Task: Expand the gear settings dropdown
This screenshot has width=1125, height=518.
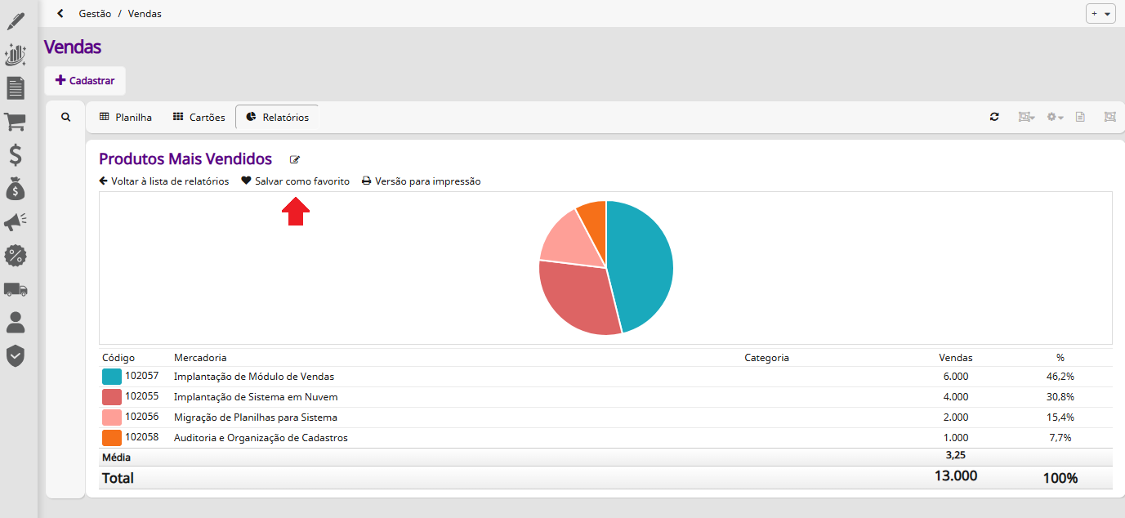Action: [1055, 117]
